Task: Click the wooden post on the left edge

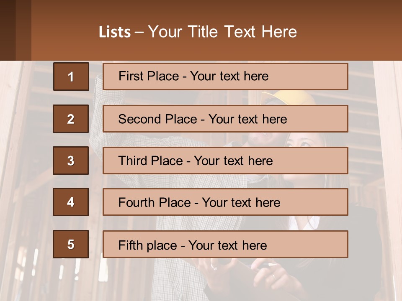Action: pyautogui.click(x=10, y=167)
